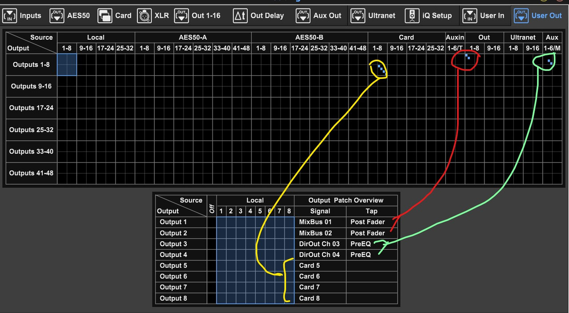Viewport: 569px width, 313px height.
Task: Open the Card routing tab icon
Action: (105, 16)
